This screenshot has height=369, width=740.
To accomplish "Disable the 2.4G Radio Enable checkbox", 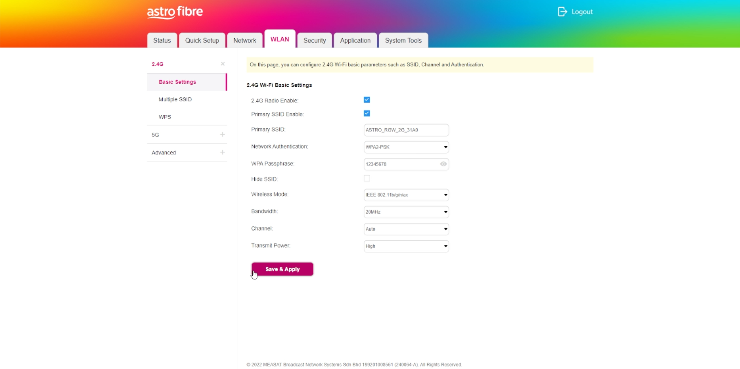I will (367, 100).
